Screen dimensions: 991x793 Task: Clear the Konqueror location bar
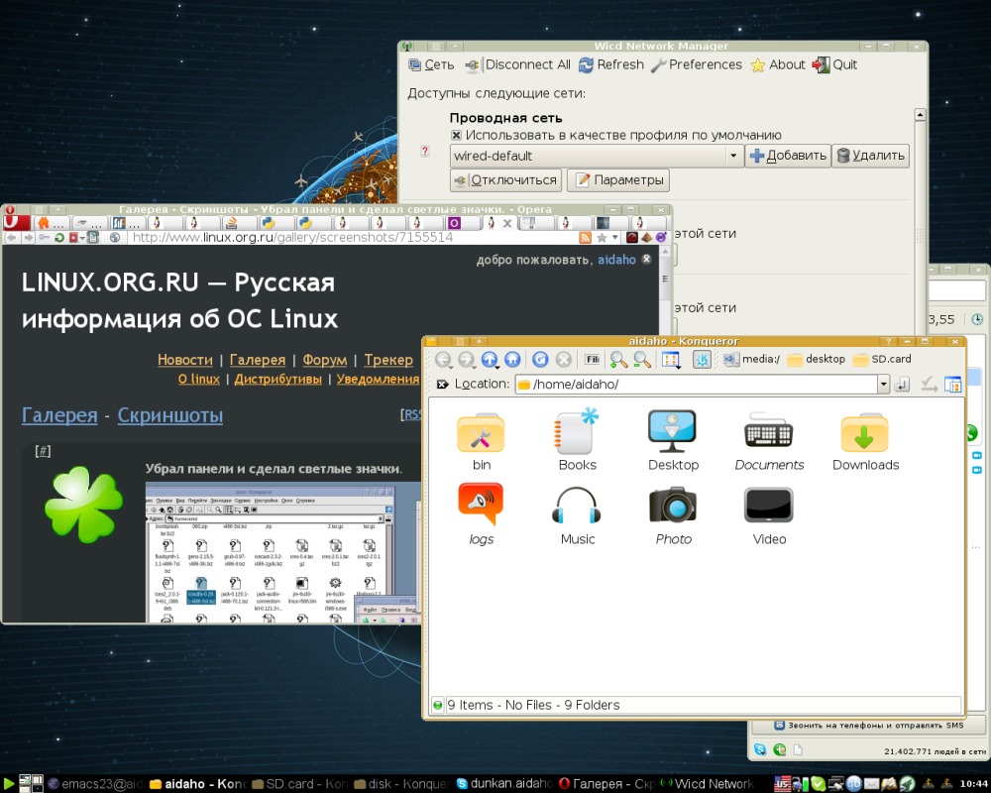point(442,384)
